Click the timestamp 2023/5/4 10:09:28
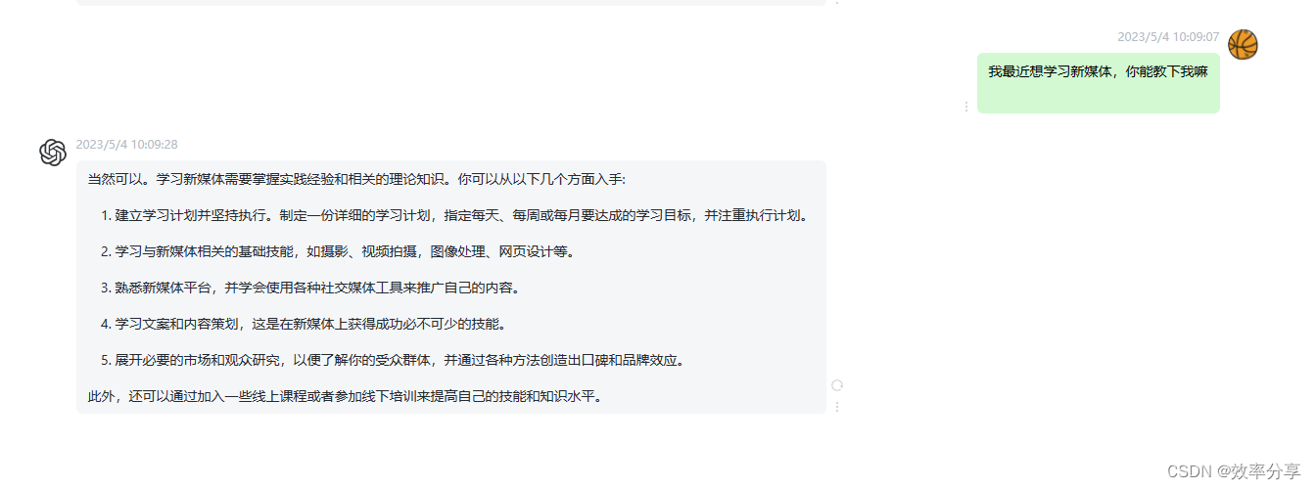The image size is (1316, 489). (x=127, y=145)
